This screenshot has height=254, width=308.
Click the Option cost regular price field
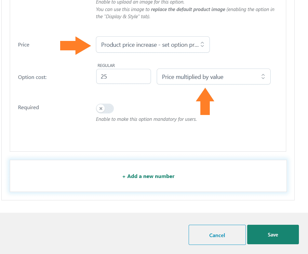click(x=124, y=76)
